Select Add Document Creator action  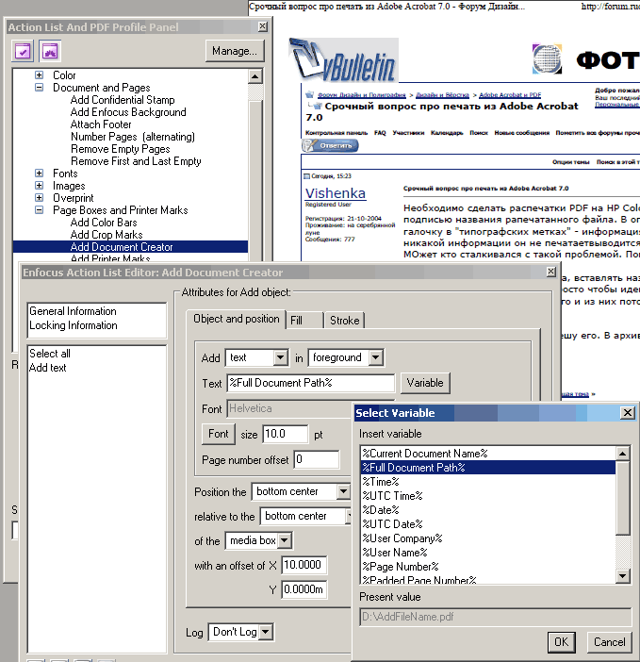pyautogui.click(x=130, y=247)
